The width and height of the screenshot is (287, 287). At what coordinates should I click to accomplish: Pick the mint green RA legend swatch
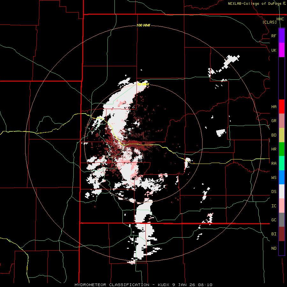point(282,163)
